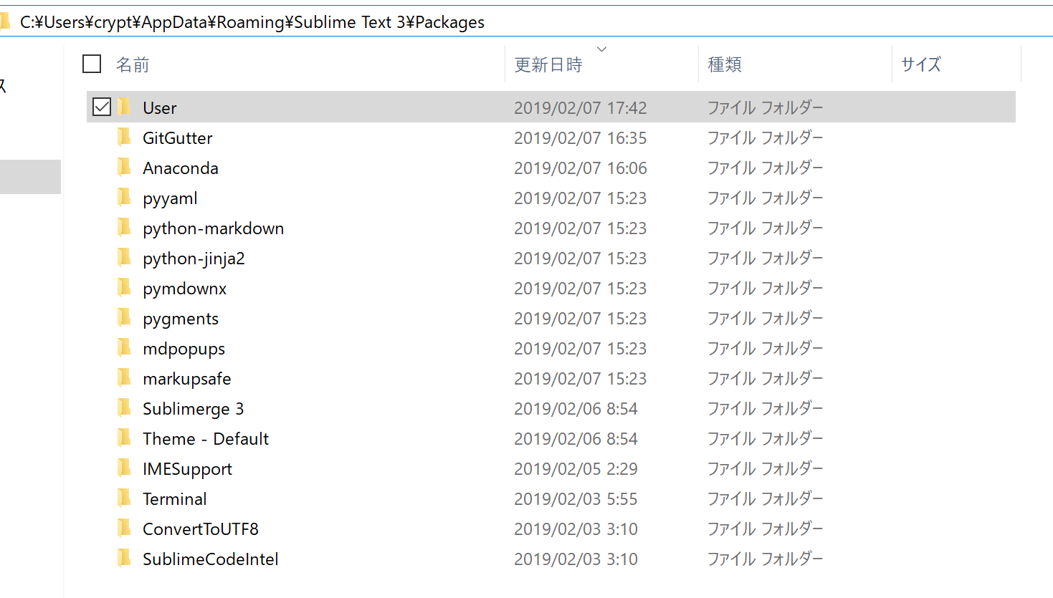The width and height of the screenshot is (1053, 598).
Task: Select the GitGutter folder name
Action: (x=178, y=138)
